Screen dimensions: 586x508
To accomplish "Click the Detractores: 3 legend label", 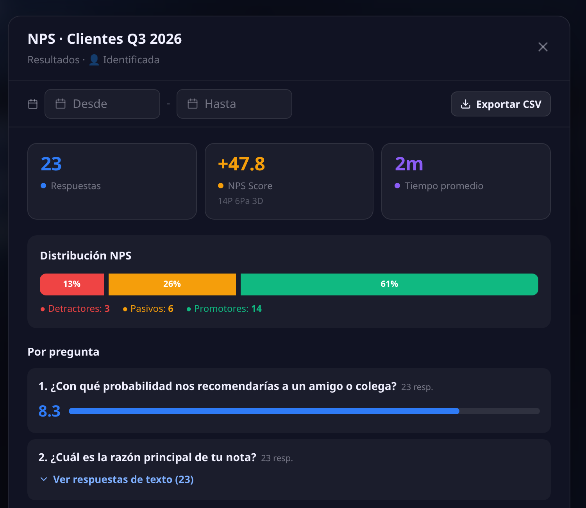I will click(x=75, y=309).
